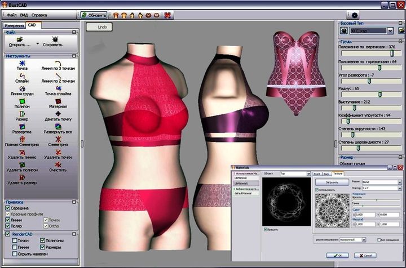Open the Справка menu
This screenshot has width=406, height=268.
point(39,15)
